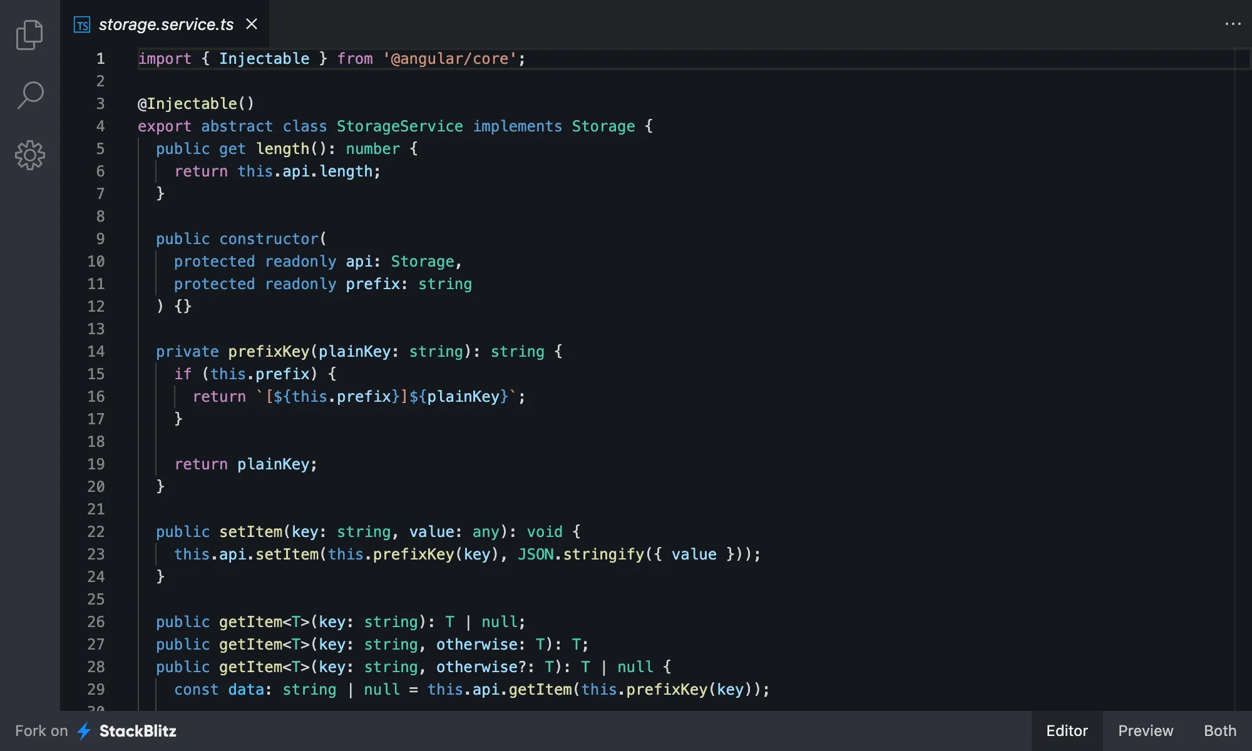The height and width of the screenshot is (751, 1252).
Task: Click the StorageService class name
Action: click(x=400, y=126)
